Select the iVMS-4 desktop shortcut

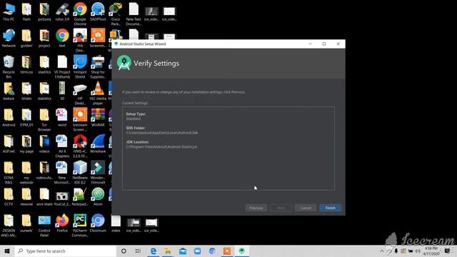coord(80,146)
